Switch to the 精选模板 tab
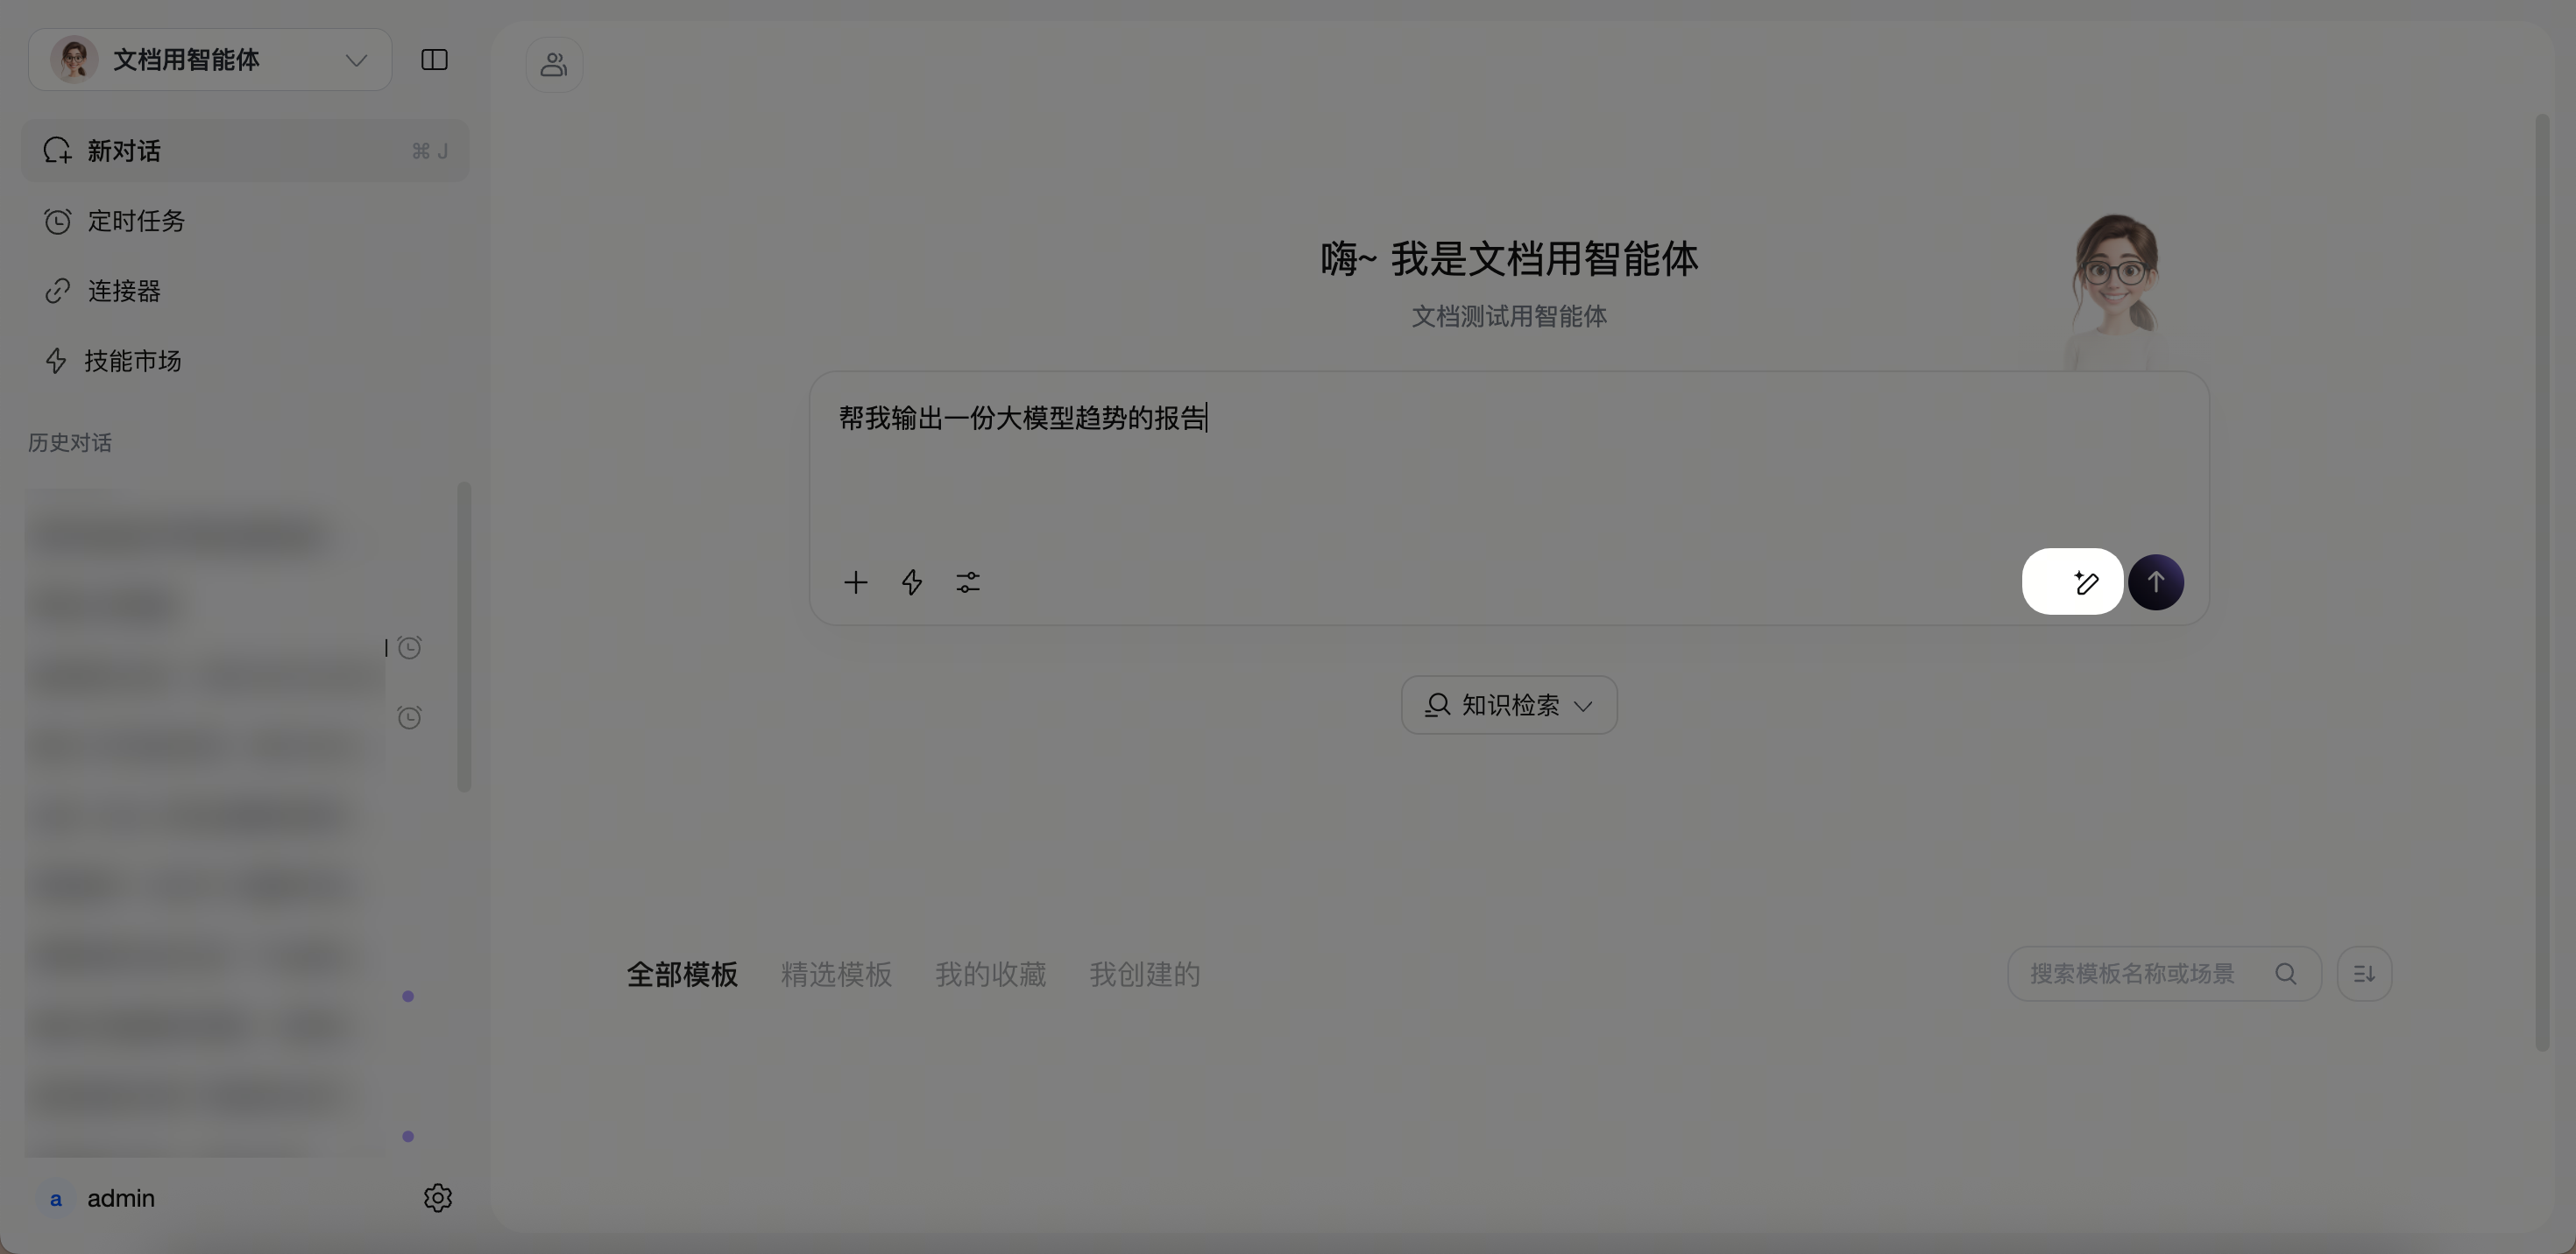The height and width of the screenshot is (1254, 2576). [x=836, y=975]
